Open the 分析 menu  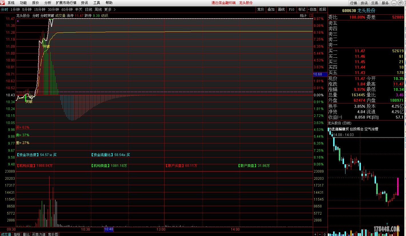tap(48, 3)
